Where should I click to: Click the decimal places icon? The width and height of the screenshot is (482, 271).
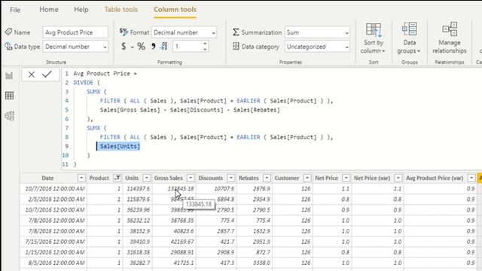(x=163, y=47)
